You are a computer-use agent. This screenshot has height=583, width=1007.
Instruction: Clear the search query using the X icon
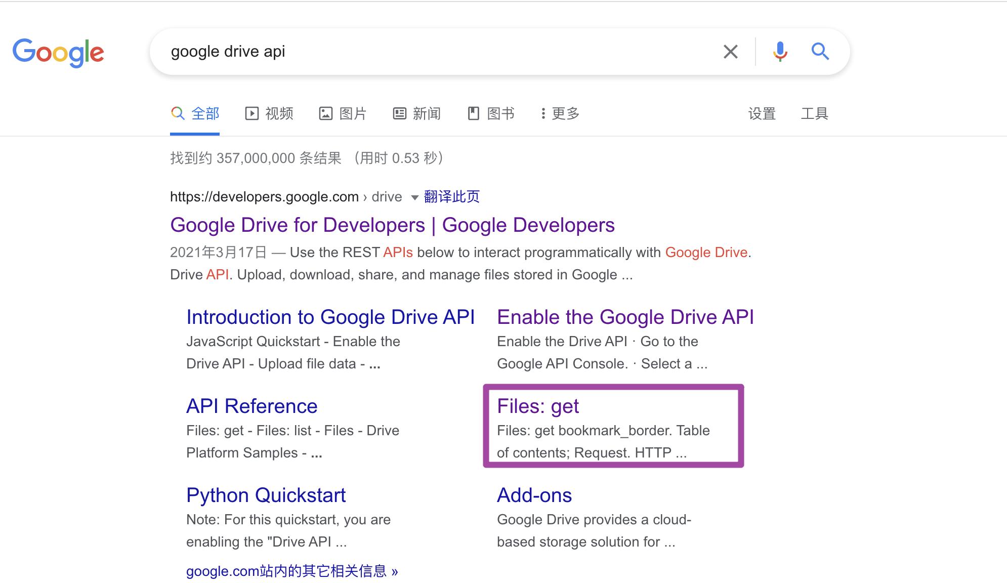coord(730,51)
